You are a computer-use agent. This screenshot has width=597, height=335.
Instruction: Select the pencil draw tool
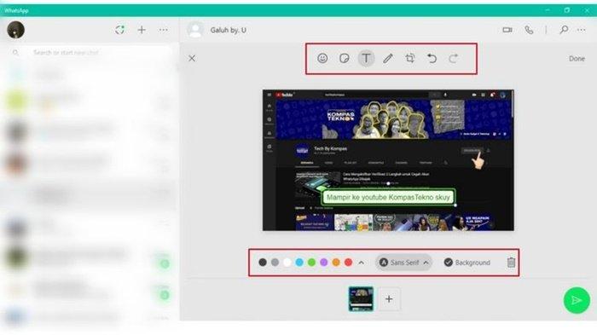(388, 58)
